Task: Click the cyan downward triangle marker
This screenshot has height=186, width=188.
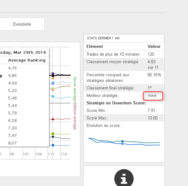Action: pyautogui.click(x=53, y=97)
